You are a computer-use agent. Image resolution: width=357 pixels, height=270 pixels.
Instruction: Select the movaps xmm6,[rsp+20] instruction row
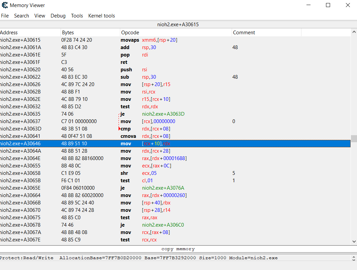(x=175, y=40)
